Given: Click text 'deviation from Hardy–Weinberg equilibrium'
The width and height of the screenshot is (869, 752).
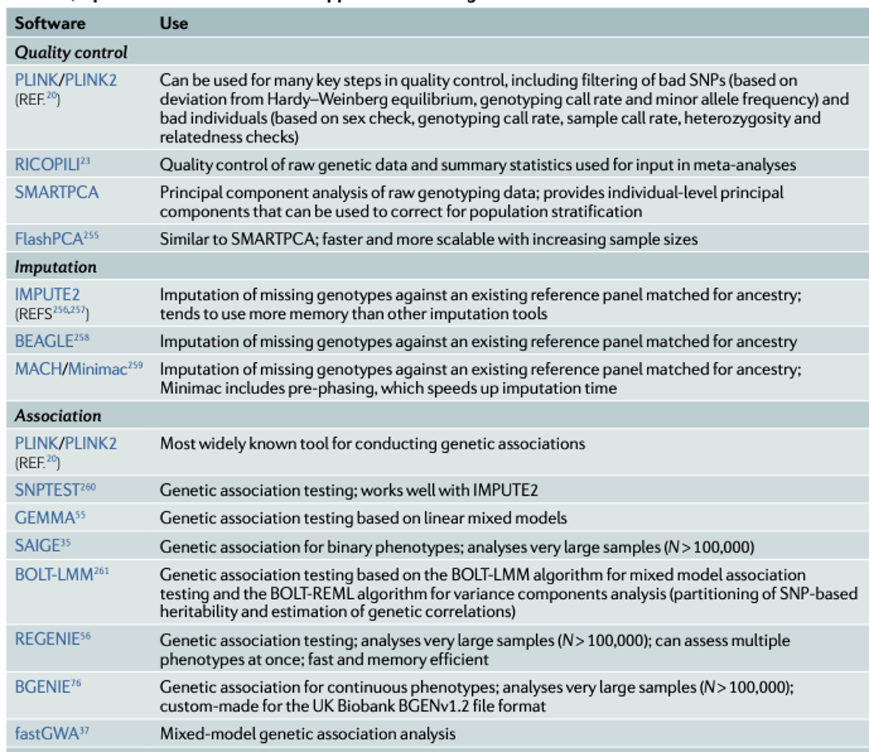Looking at the screenshot, I should [317, 99].
